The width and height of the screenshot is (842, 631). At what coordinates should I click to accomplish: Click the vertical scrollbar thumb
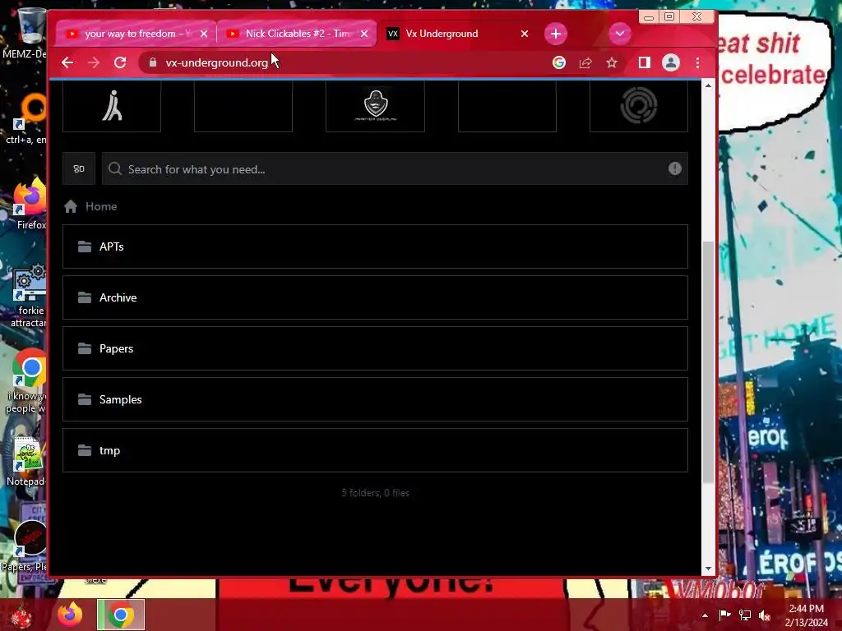tap(708, 362)
